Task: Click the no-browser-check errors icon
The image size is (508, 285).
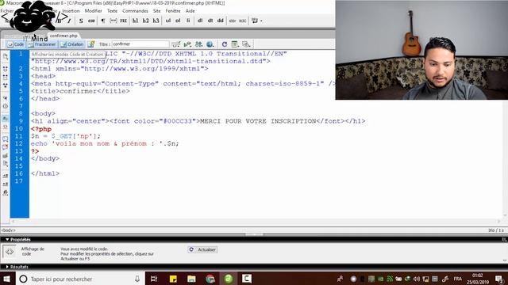Action: [176, 44]
